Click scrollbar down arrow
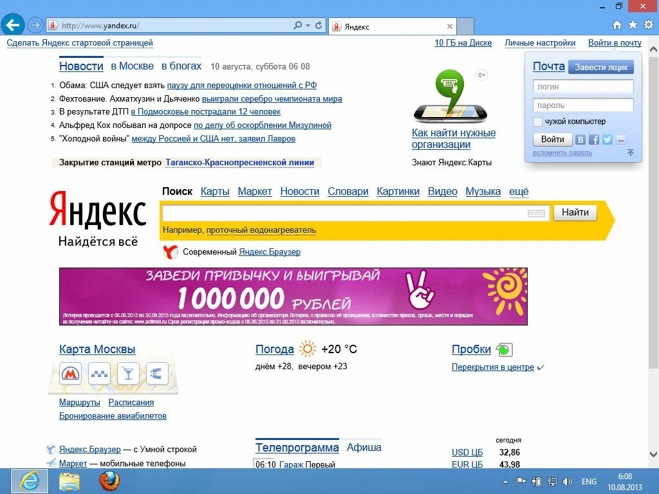 pyautogui.click(x=654, y=455)
